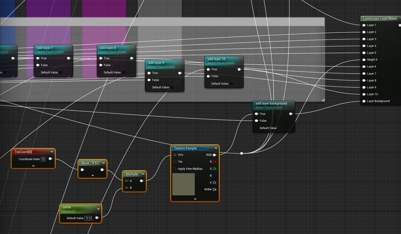This screenshot has height=234, width=401.
Task: Select the add layer 10 node title
Action: click(216, 59)
